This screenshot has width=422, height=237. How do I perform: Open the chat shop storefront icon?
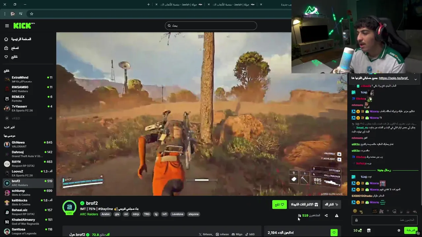coord(369,230)
